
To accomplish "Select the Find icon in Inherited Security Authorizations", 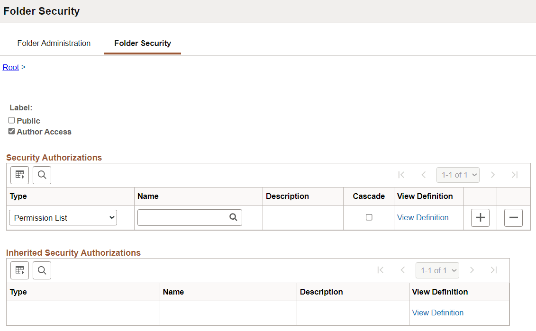I will (42, 270).
